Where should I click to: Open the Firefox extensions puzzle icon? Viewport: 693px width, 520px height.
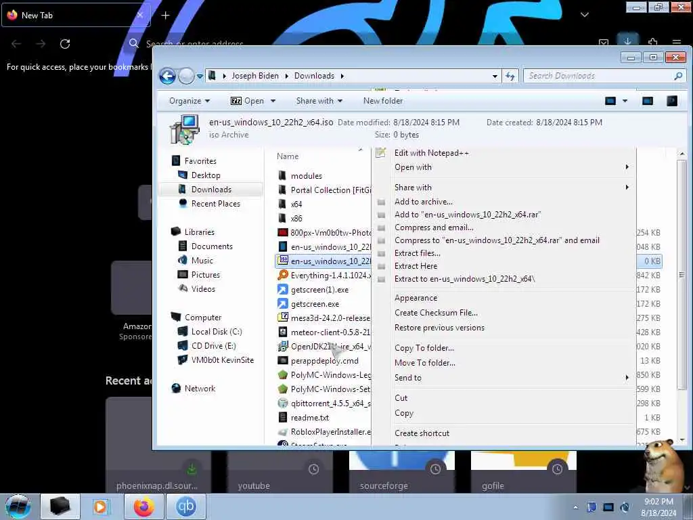(x=652, y=42)
